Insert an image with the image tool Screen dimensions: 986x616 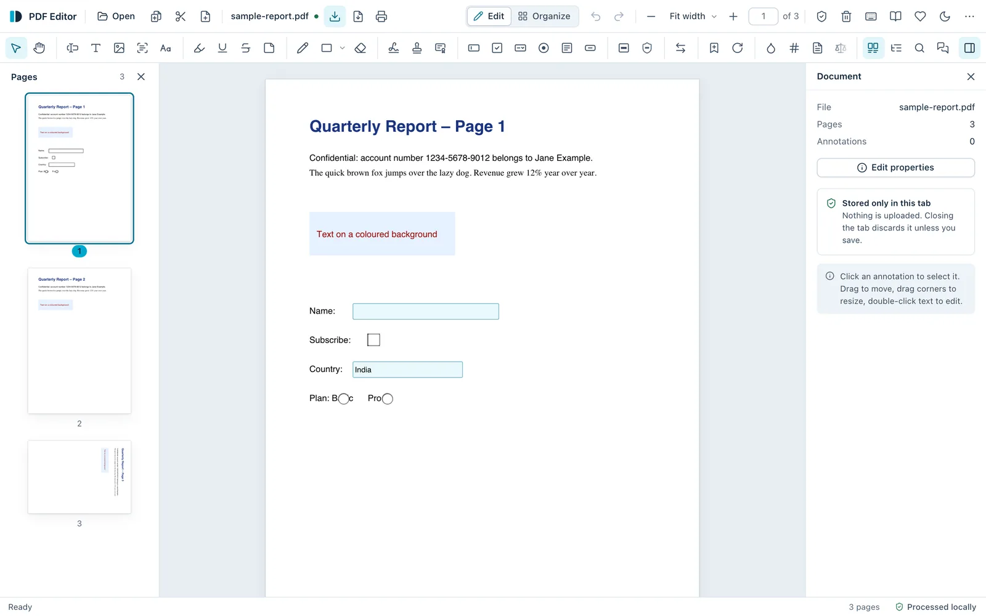[x=119, y=48]
